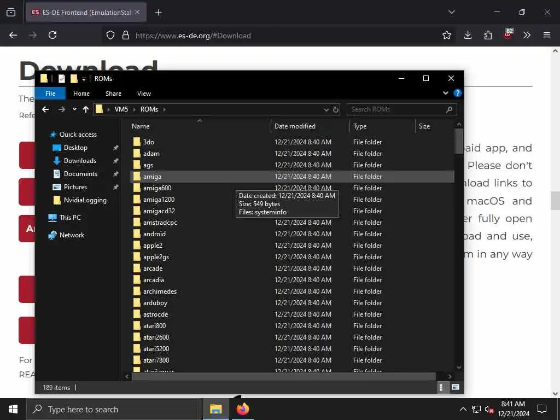Click the Firefox icon in the taskbar
Viewport: 560px width, 420px height.
tap(242, 409)
